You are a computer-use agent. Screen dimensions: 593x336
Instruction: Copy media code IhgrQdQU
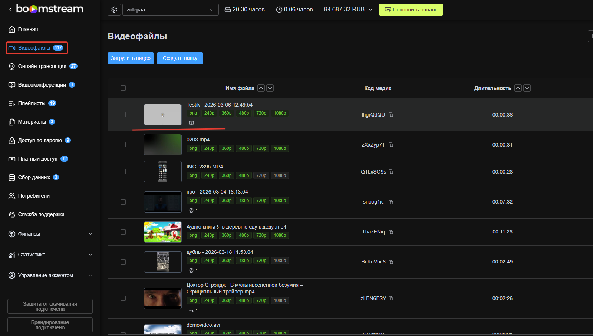(391, 115)
